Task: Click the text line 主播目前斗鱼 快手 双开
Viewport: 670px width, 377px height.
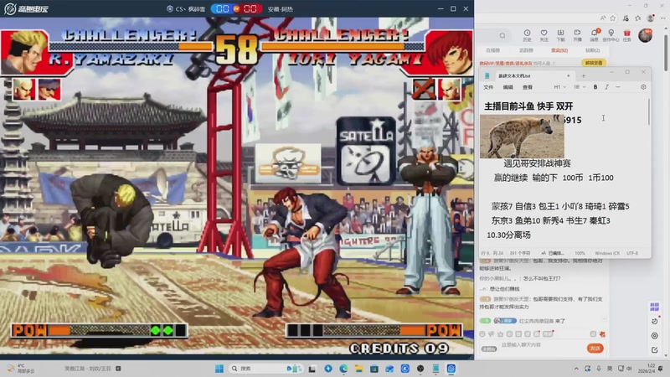Action: pos(528,106)
